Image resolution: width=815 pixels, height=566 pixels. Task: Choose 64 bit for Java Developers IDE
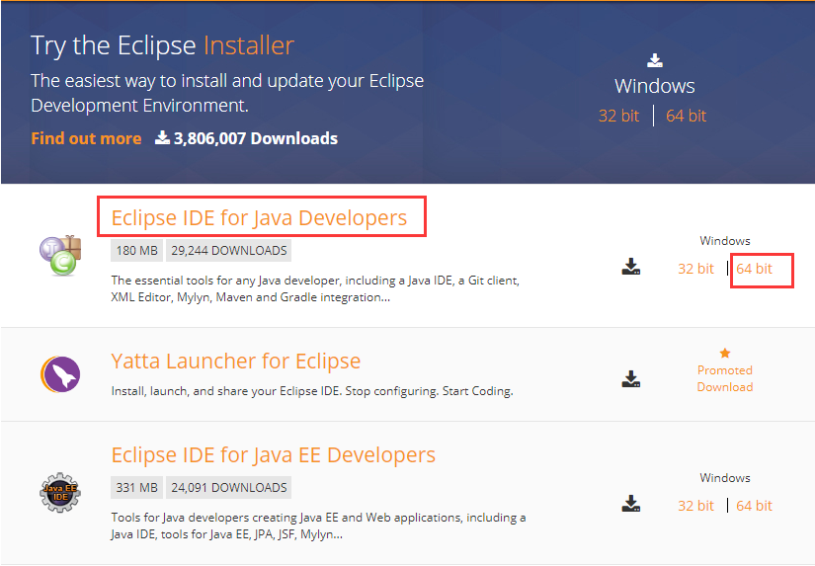754,269
